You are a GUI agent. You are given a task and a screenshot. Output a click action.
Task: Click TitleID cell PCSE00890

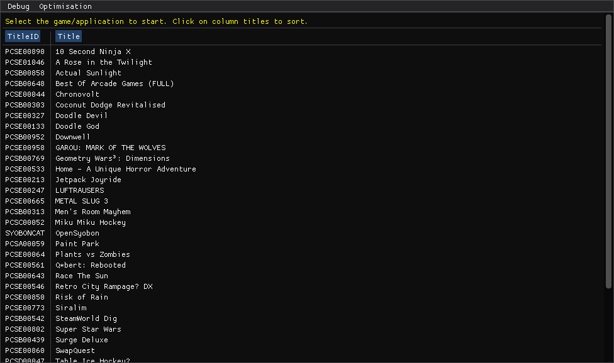tap(25, 51)
